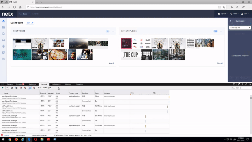Viewport: 252px width, 142px height.
Task: Click the save/export network traffic icon
Action: click(x=12, y=88)
